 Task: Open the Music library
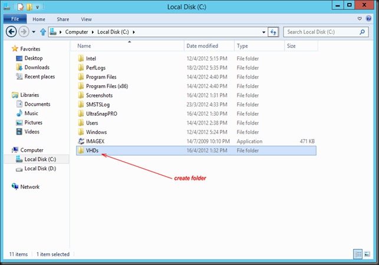31,113
